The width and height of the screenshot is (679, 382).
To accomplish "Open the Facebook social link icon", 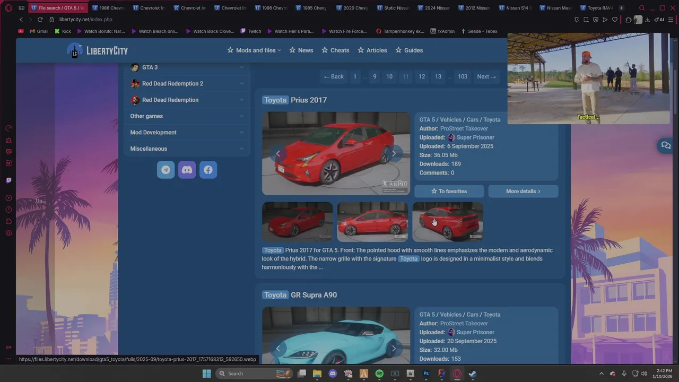I will click(x=208, y=170).
